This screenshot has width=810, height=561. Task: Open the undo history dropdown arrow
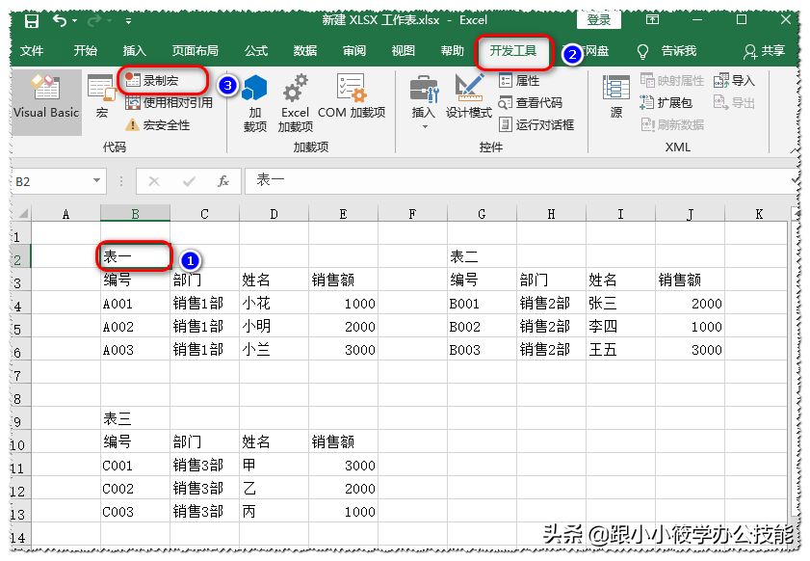75,20
